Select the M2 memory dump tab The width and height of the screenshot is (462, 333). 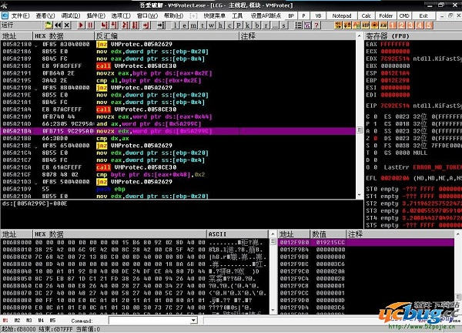[17, 321]
